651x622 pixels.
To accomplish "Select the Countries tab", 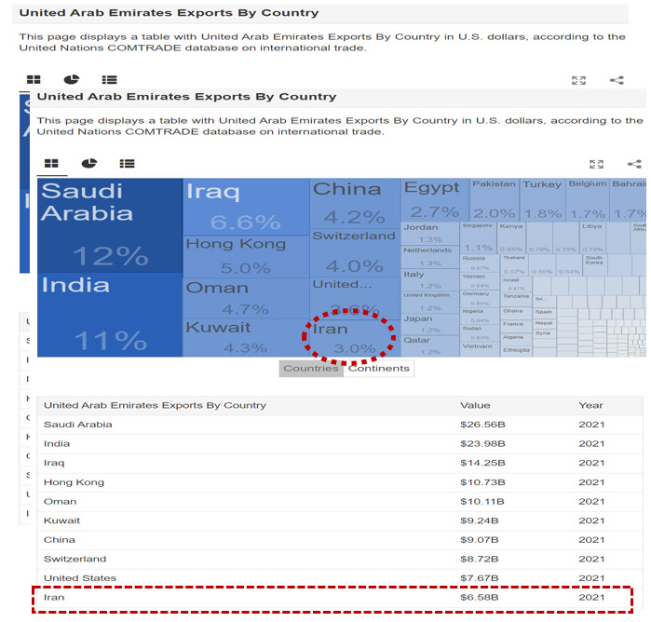I will coord(311,369).
